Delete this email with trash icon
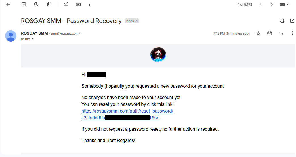Screen dimensions: 296x157 [x=49, y=4]
